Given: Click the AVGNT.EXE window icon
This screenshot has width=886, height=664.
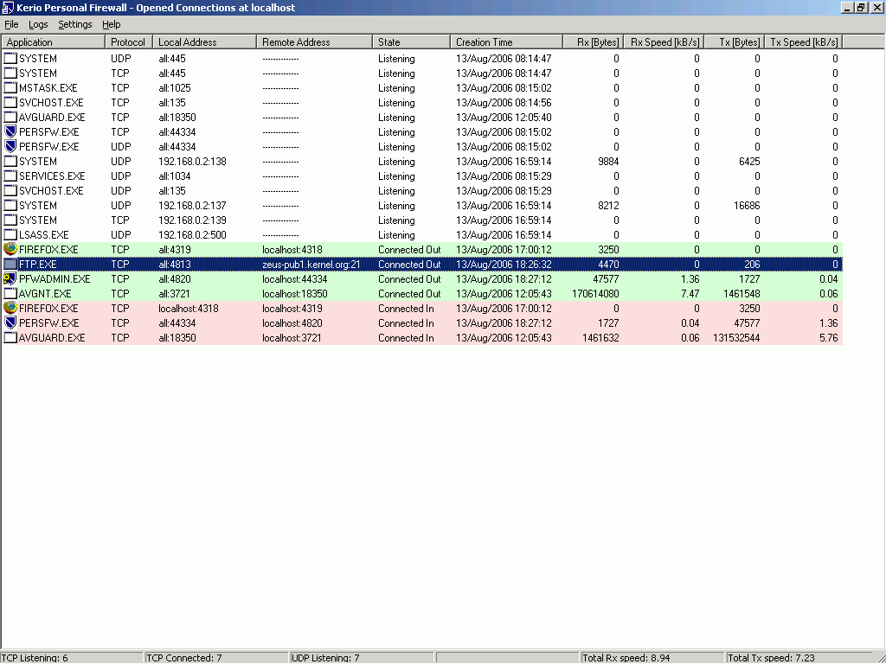Looking at the screenshot, I should (x=10, y=293).
